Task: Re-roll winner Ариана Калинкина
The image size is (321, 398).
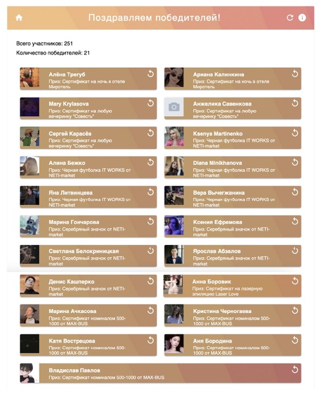Action: click(295, 74)
